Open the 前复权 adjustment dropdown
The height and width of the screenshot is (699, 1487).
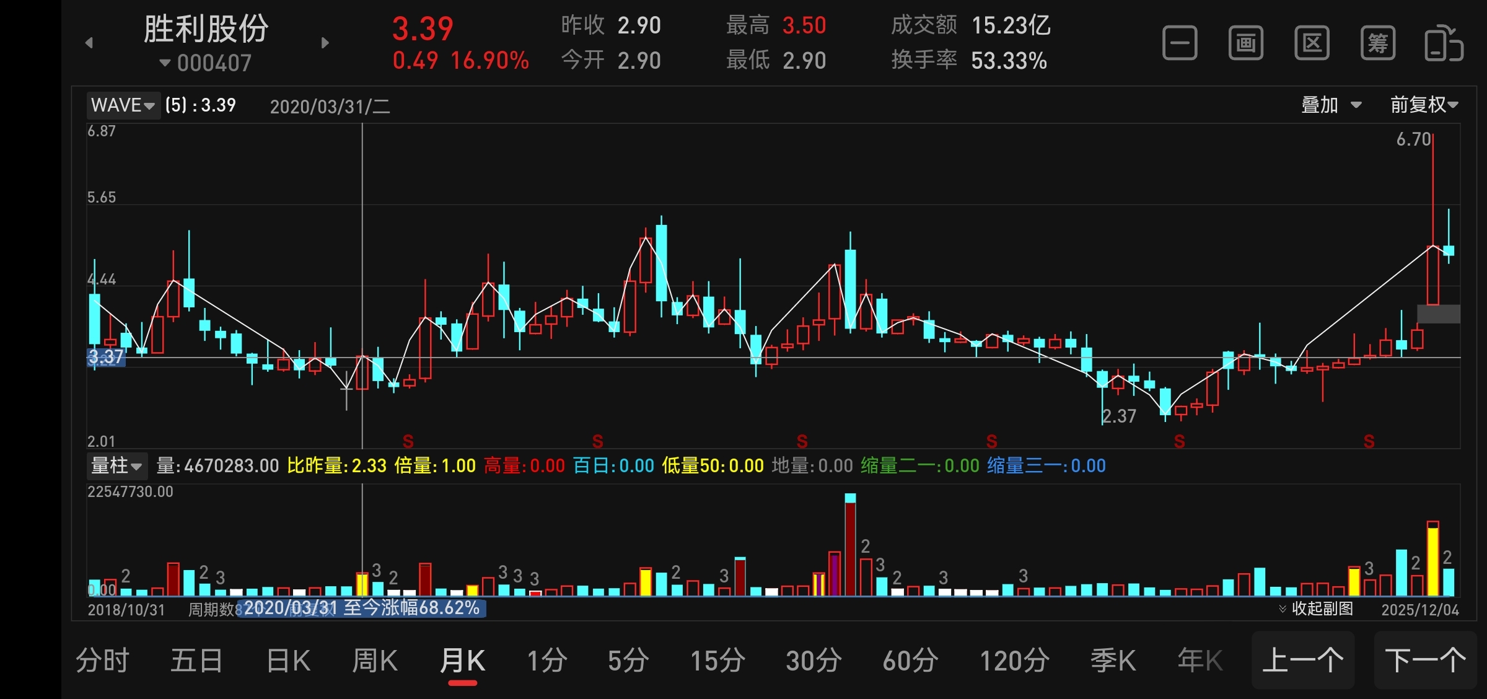pyautogui.click(x=1424, y=105)
